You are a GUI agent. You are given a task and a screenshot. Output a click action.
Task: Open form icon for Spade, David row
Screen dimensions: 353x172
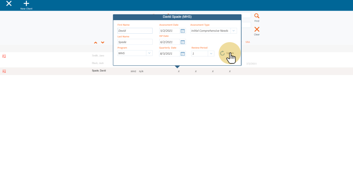click(4, 71)
